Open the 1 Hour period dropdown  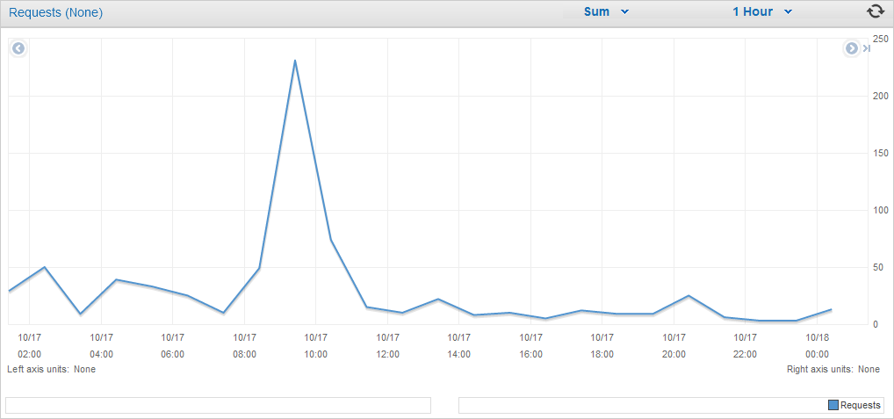762,11
